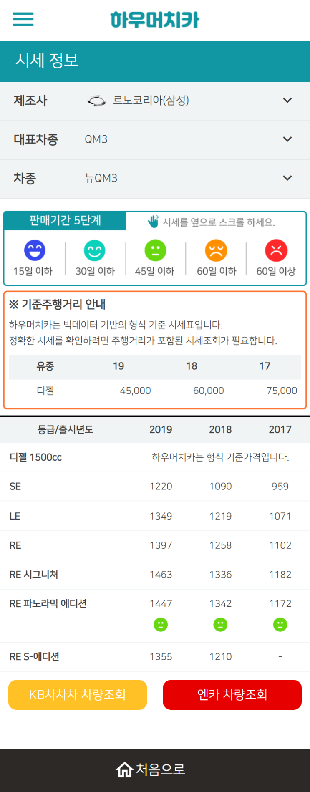Click LE 2017 price 1071

pos(280,516)
